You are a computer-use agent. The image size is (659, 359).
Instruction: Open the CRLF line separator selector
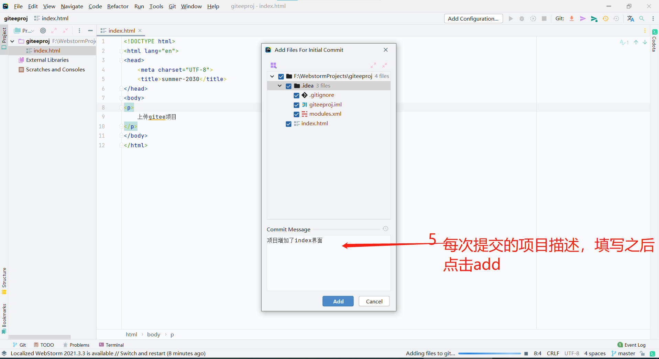point(553,354)
